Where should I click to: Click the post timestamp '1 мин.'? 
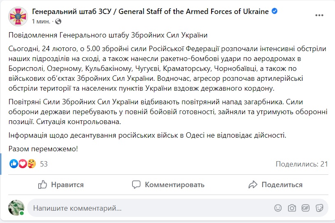(x=42, y=21)
